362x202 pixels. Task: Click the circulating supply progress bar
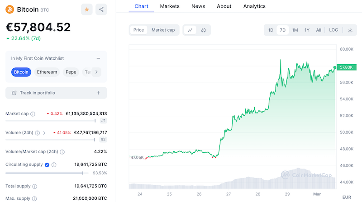click(x=47, y=173)
